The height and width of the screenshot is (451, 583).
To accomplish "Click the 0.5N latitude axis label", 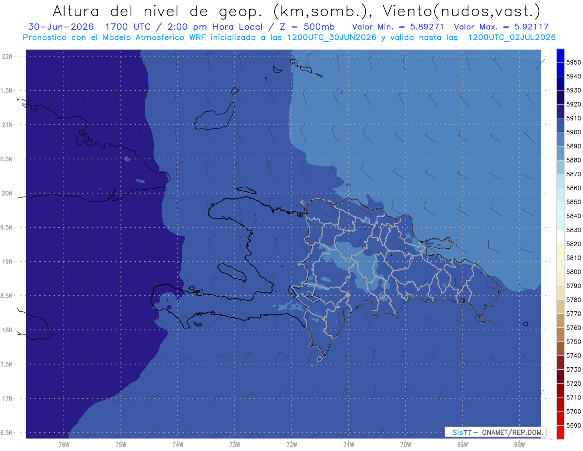I will click(7, 159).
